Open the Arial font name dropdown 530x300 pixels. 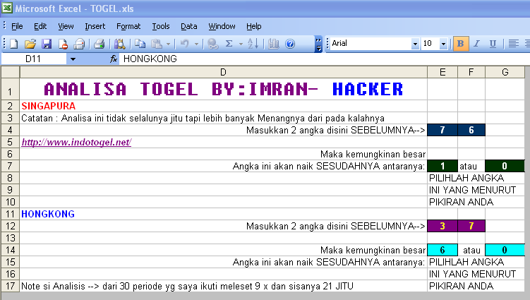pyautogui.click(x=415, y=44)
